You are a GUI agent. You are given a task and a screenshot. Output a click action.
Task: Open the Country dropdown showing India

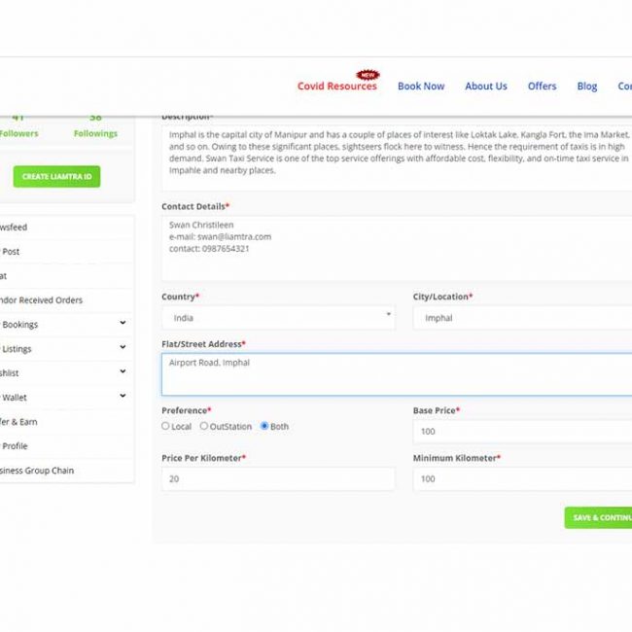278,318
